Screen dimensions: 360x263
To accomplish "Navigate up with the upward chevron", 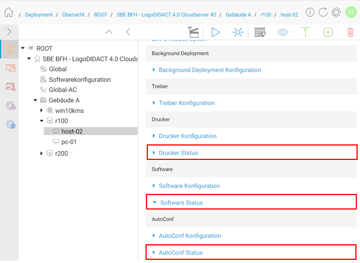I will 109,32.
